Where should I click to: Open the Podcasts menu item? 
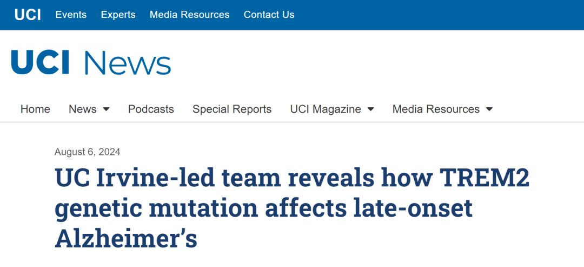(151, 109)
